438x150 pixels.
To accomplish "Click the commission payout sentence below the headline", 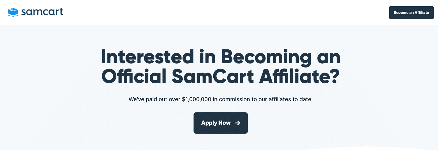I will click(220, 100).
